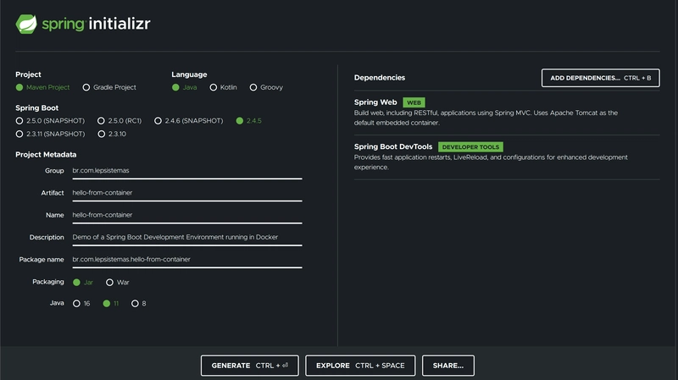Viewport: 678px width, 380px height.
Task: Click the Explore button
Action: [x=360, y=366]
